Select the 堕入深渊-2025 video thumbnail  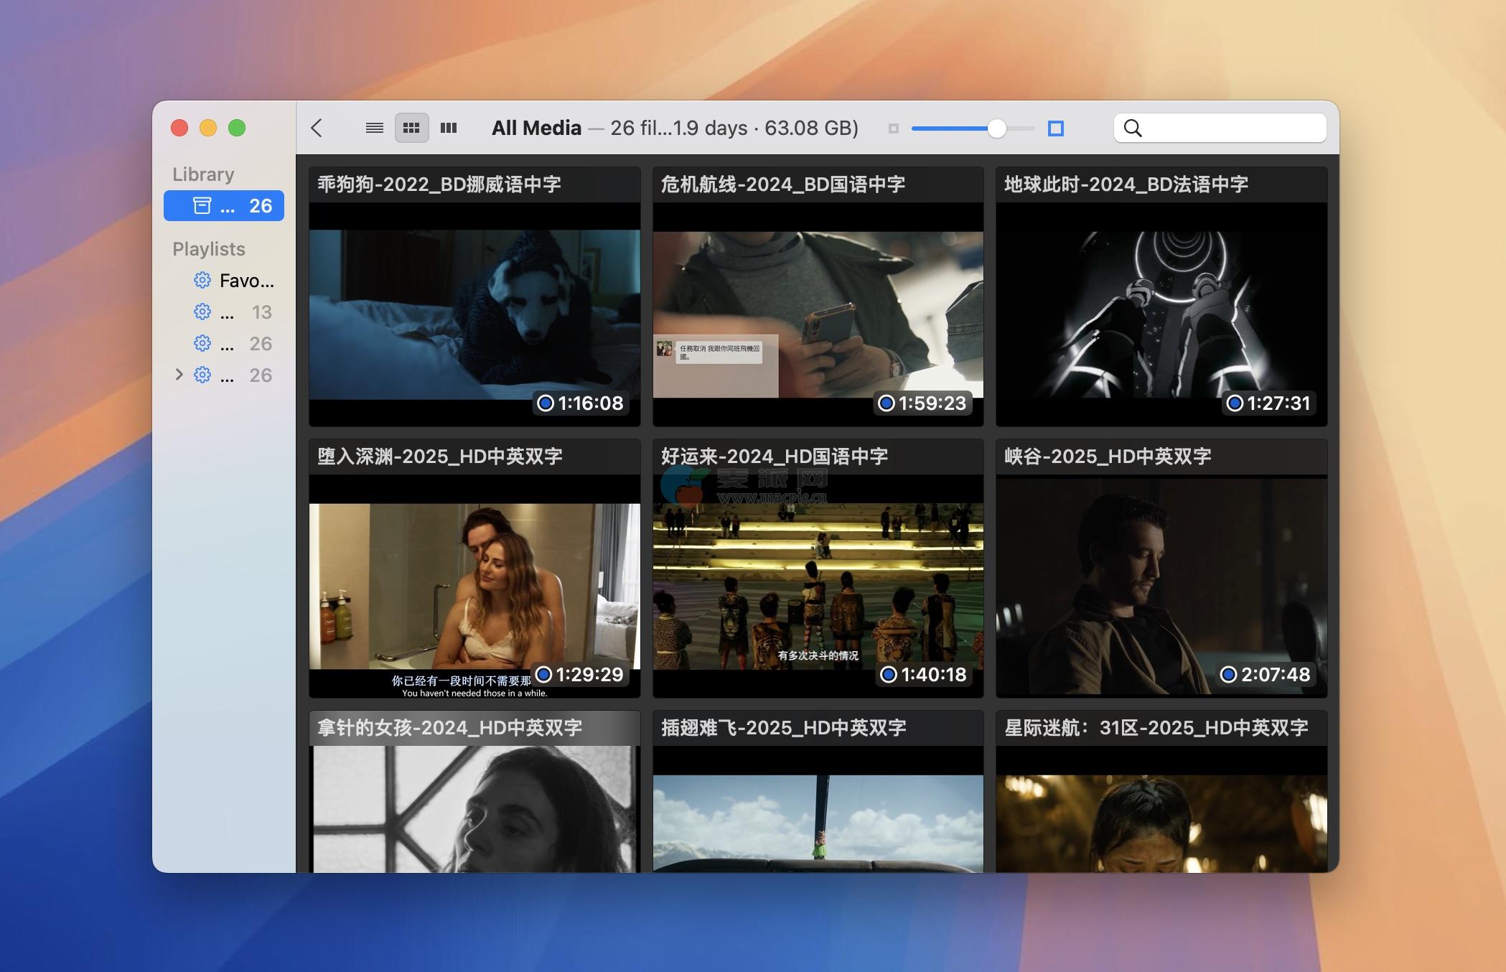click(474, 586)
